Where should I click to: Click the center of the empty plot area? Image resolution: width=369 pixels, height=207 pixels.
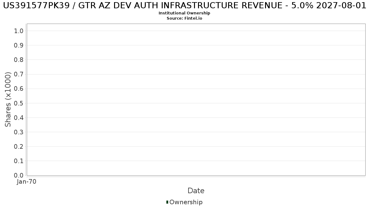coord(196,100)
